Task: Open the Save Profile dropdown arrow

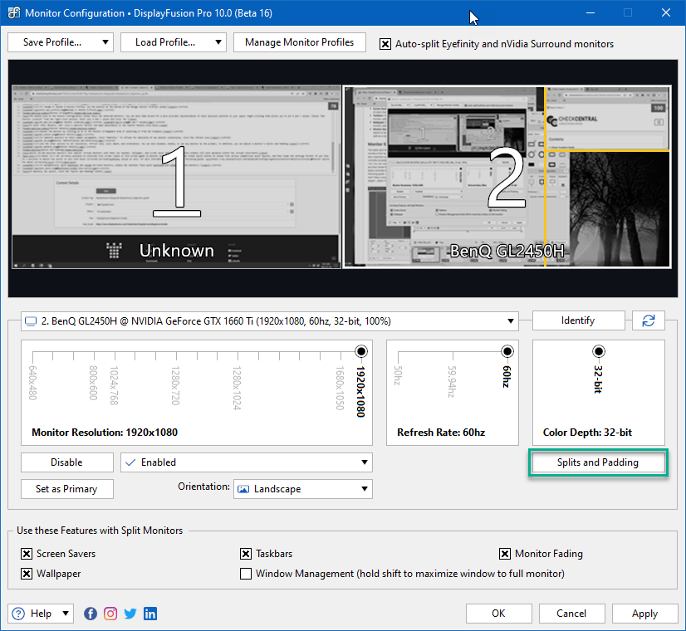Action: [105, 42]
